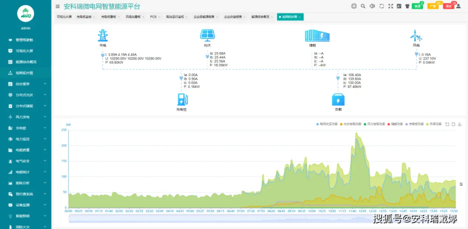Click the 11:40 label on chart time axis

pos(352,211)
